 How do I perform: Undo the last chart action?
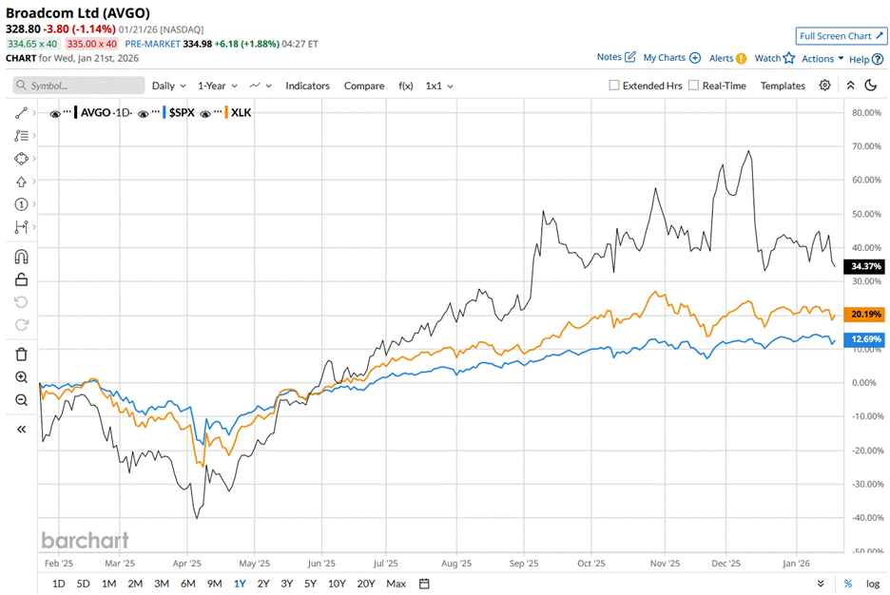click(21, 301)
